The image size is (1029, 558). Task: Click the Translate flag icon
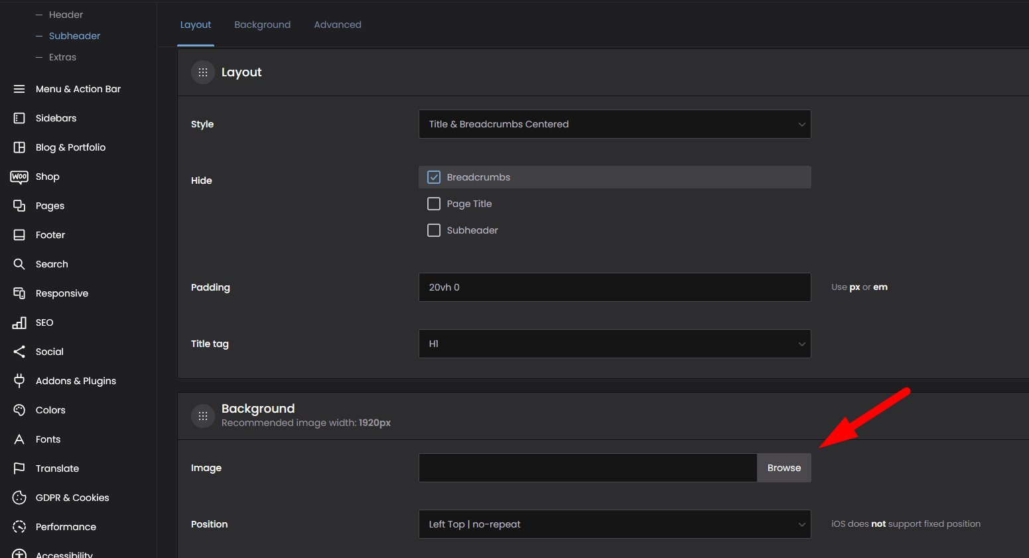coord(19,468)
